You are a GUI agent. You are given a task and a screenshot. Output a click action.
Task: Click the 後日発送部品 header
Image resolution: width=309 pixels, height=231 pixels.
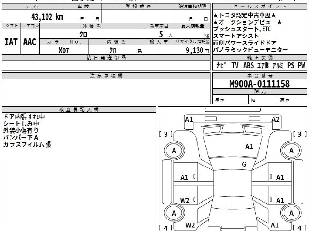(x=106, y=57)
